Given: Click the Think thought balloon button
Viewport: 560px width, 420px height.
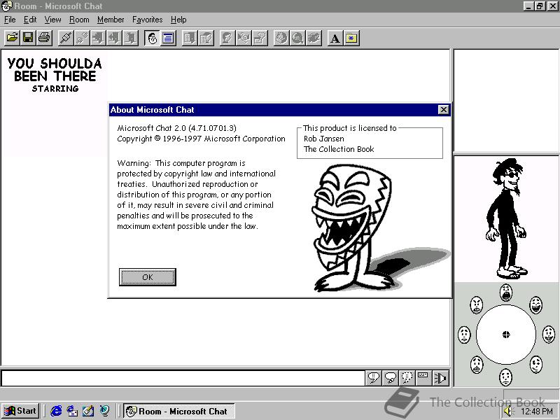Looking at the screenshot, I should (x=391, y=378).
